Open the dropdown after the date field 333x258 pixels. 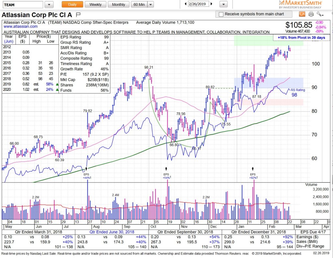(223, 4)
